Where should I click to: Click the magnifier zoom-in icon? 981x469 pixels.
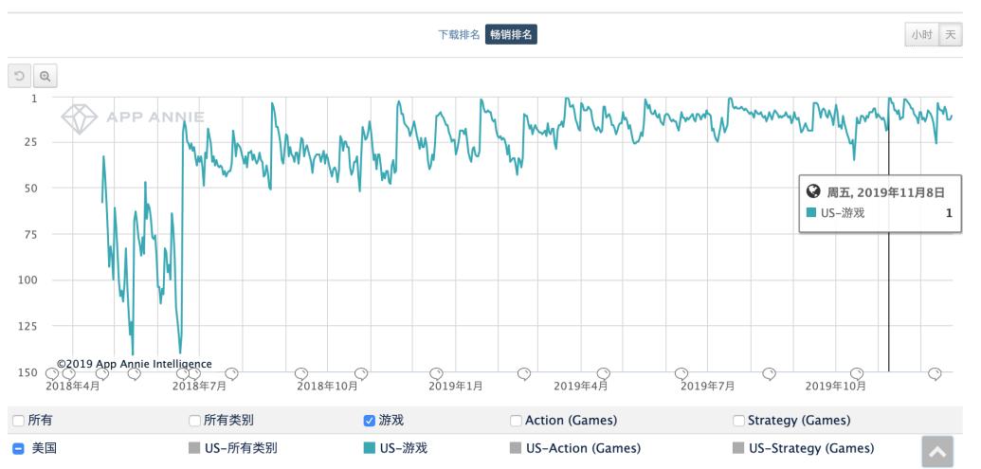pyautogui.click(x=45, y=75)
